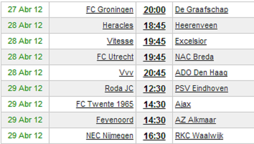
Task: Open the FC Twente 1965 team link
Action: [105, 104]
